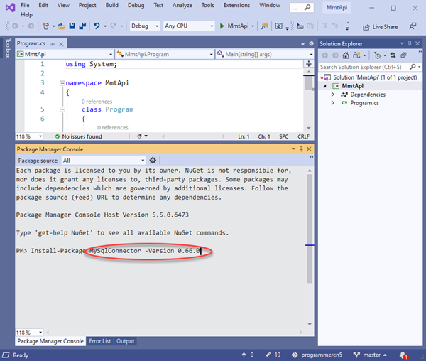Collapse the namespace MmtApi code block
This screenshot has width=426, height=361.
(62, 83)
